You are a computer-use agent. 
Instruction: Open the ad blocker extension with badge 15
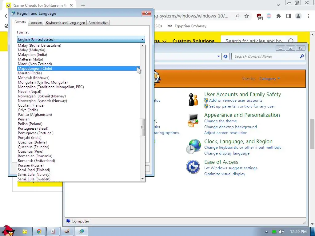click(259, 17)
